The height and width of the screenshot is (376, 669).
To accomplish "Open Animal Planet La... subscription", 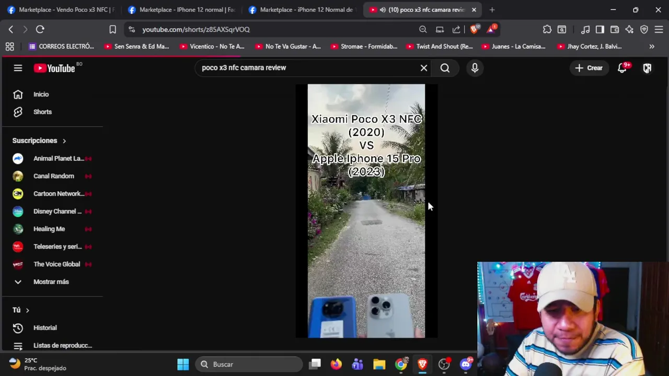I will (x=52, y=158).
